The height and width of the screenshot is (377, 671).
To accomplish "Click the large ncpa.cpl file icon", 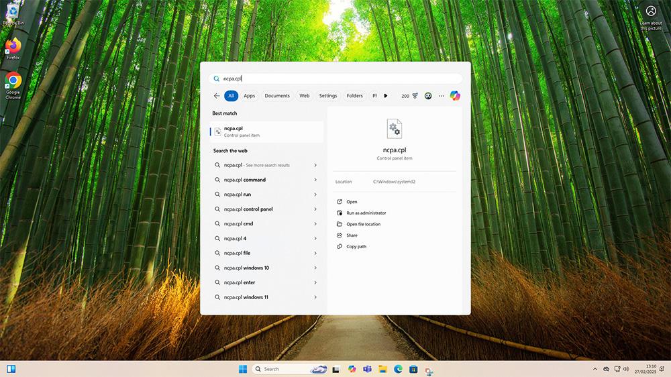I will (x=394, y=129).
